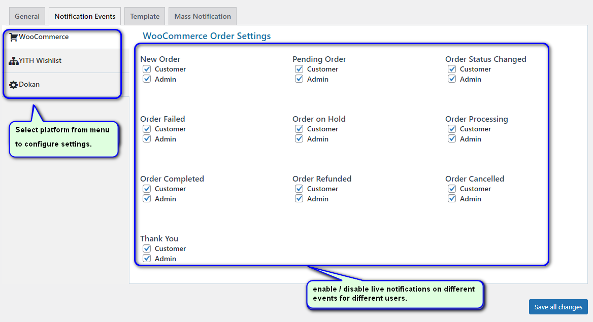This screenshot has height=322, width=593.
Task: Select the Notification Events tab
Action: (x=85, y=16)
